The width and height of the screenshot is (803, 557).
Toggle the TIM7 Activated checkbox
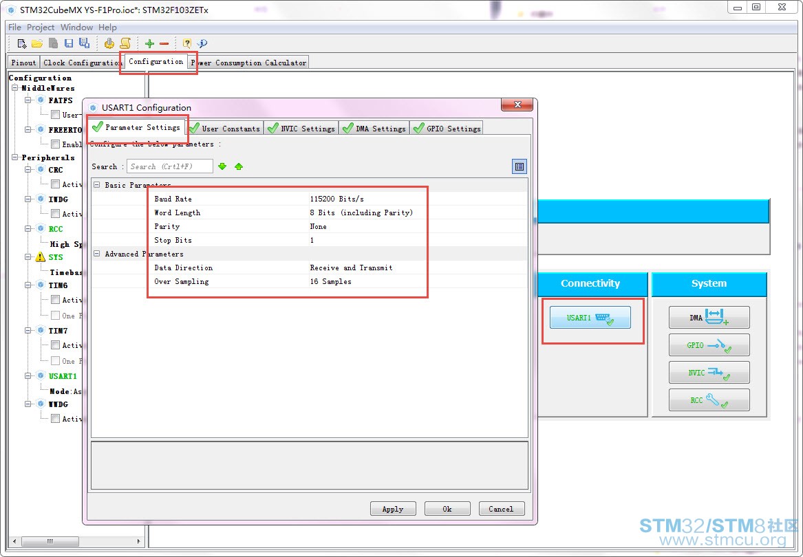pos(55,345)
